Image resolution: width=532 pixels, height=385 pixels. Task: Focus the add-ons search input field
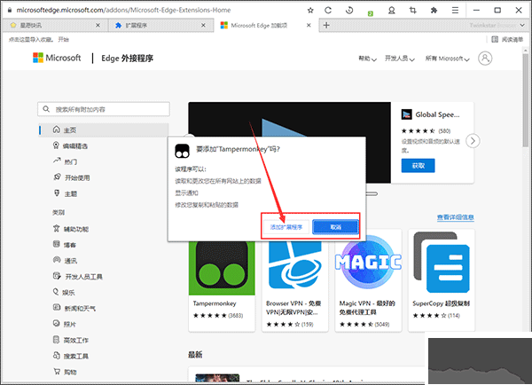[x=104, y=109]
